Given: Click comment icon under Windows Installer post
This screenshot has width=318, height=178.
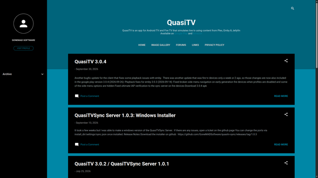Looking at the screenshot, I should click(x=77, y=144).
